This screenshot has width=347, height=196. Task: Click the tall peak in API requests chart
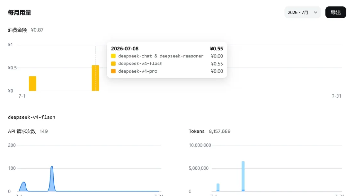[x=52, y=178]
